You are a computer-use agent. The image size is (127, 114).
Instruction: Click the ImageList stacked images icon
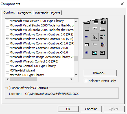coord(87,44)
